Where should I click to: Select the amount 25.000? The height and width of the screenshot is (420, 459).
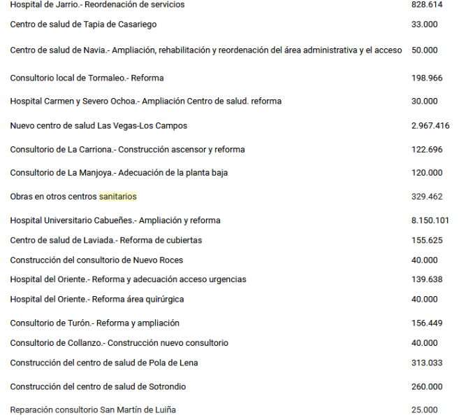(425, 410)
